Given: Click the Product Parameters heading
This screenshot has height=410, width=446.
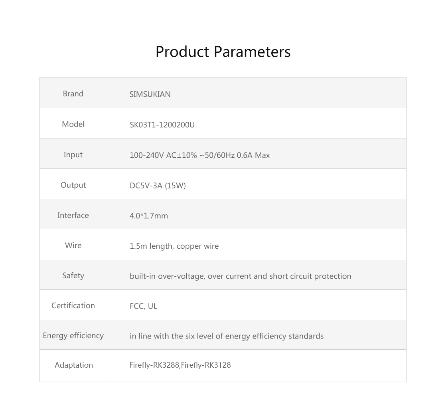Looking at the screenshot, I should 223,52.
